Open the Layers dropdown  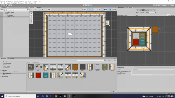pyautogui.click(x=163, y=5)
